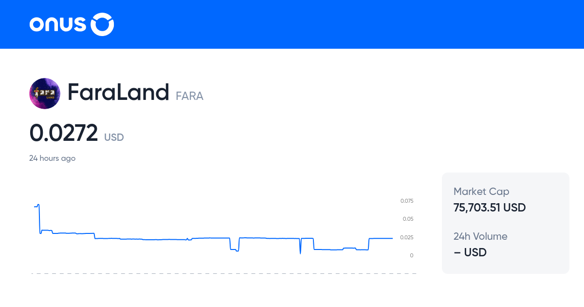
Task: Open the USD currency selector
Action: click(114, 137)
